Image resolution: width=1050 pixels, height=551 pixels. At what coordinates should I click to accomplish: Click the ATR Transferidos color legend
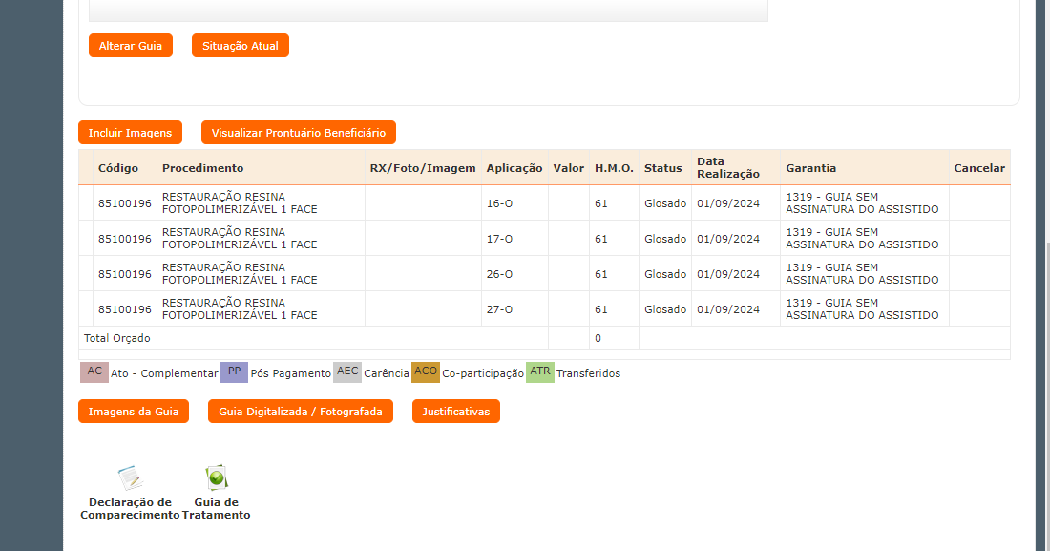539,372
